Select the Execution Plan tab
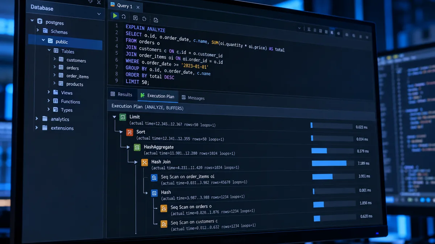The height and width of the screenshot is (244, 435). pos(158,96)
